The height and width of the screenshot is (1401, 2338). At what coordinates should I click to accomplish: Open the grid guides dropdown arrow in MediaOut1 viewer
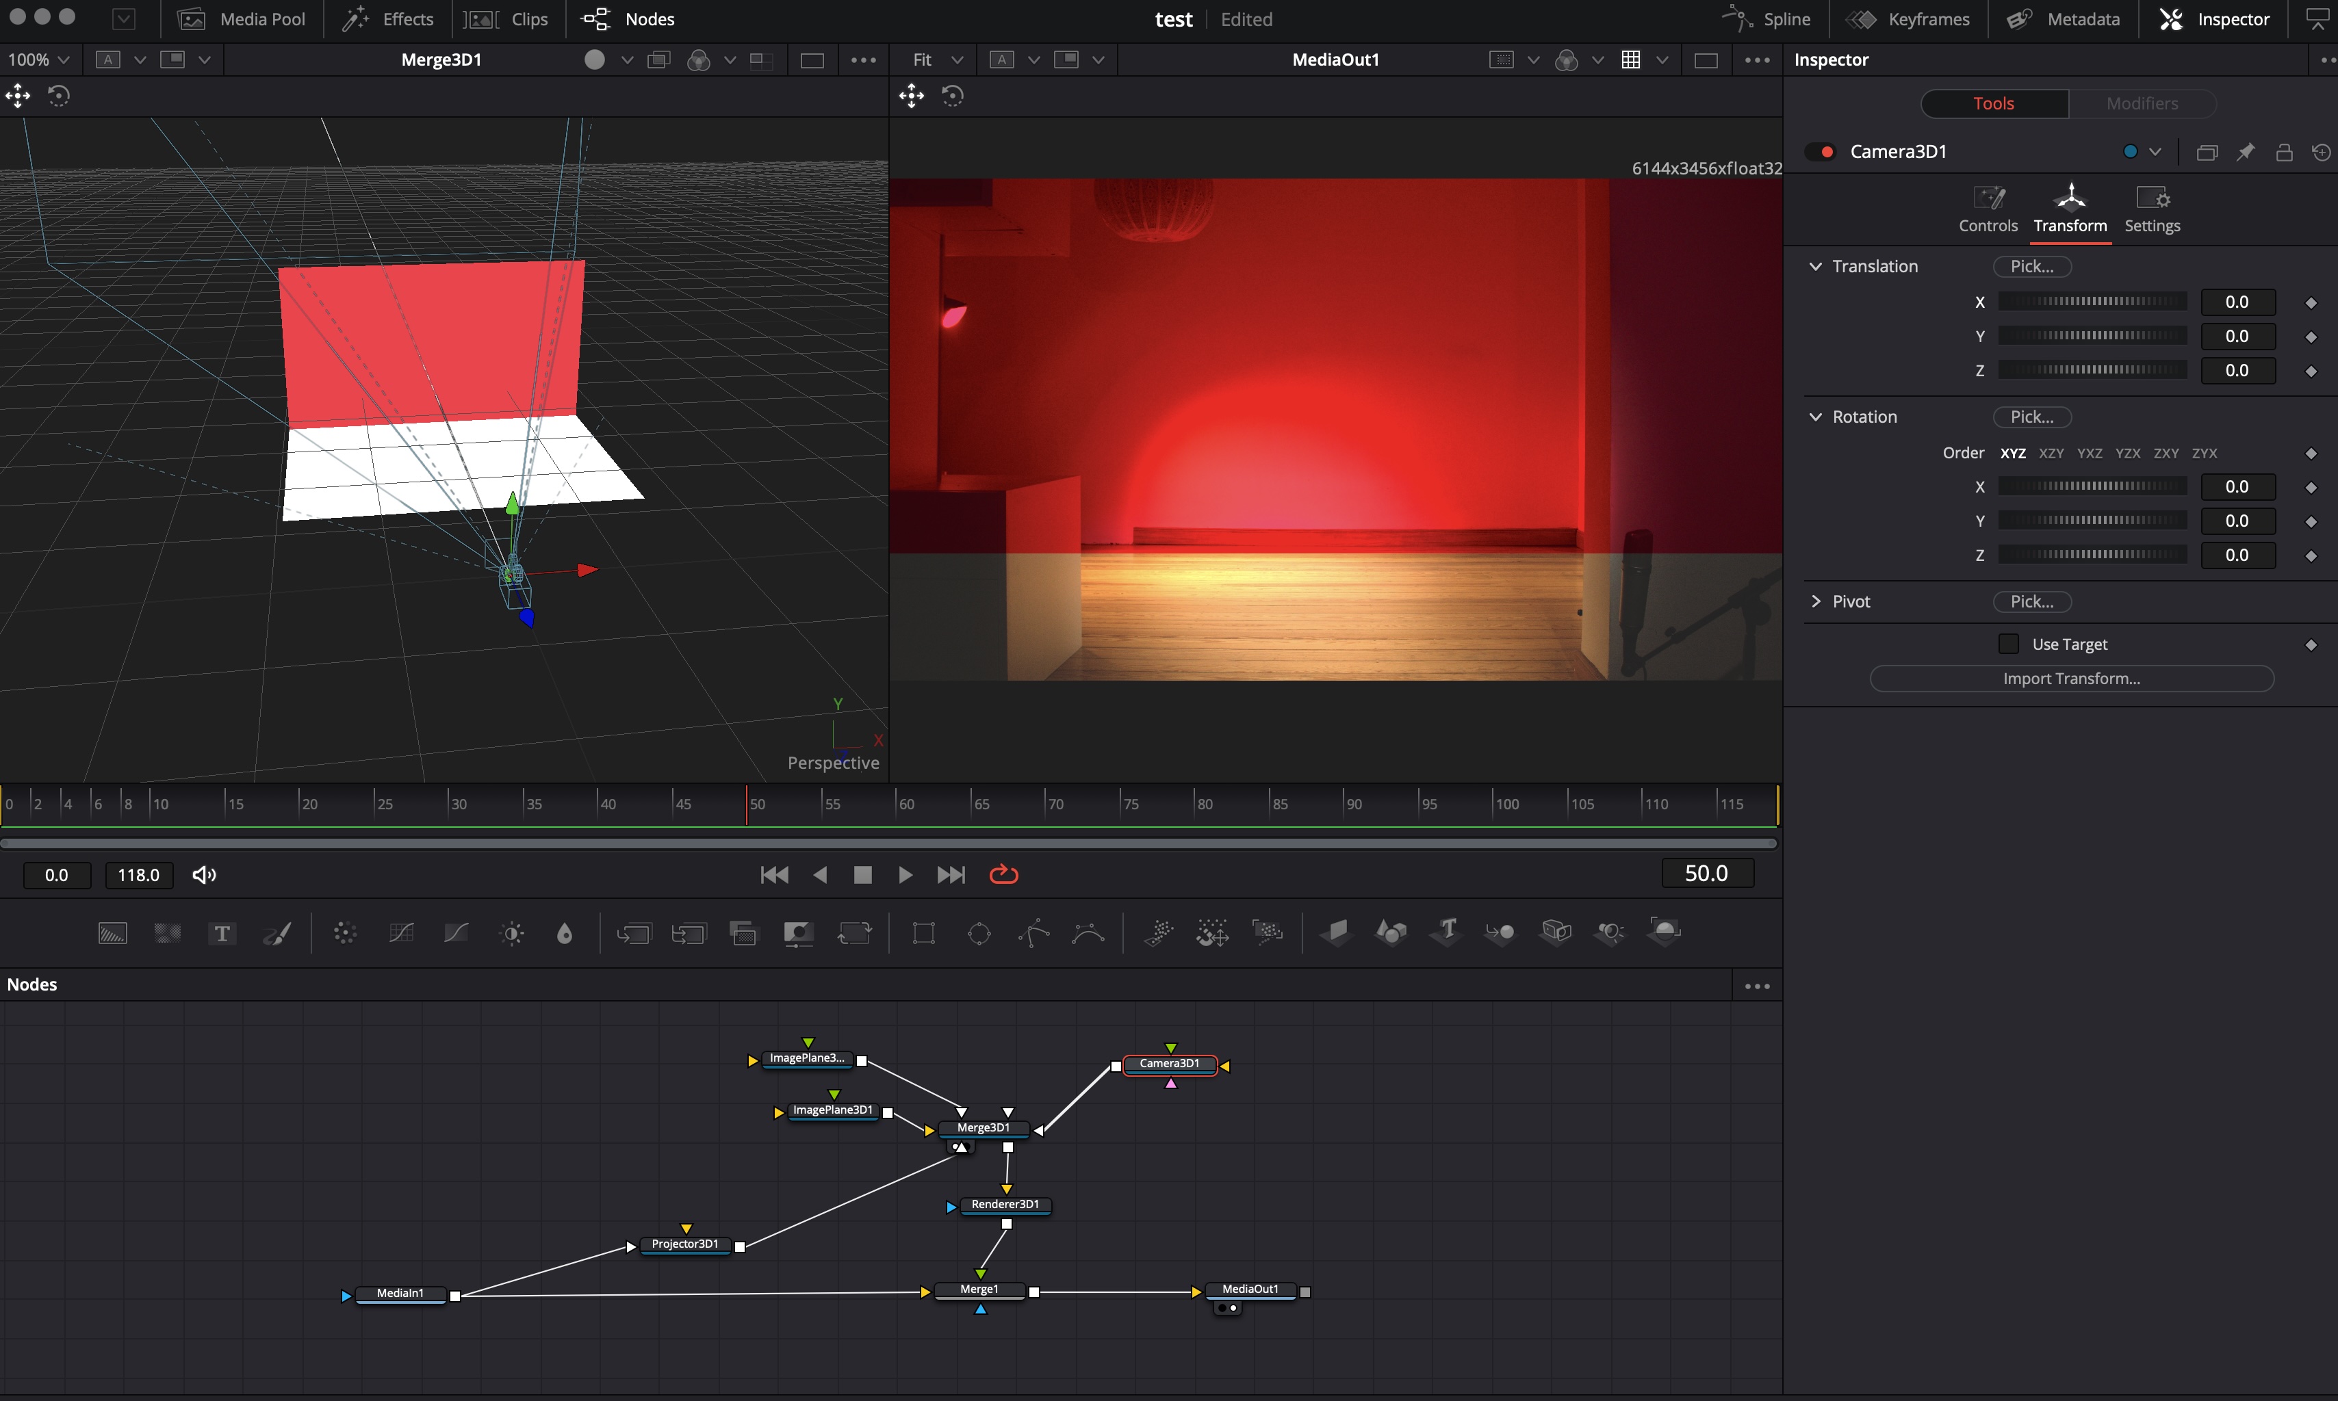point(1662,60)
